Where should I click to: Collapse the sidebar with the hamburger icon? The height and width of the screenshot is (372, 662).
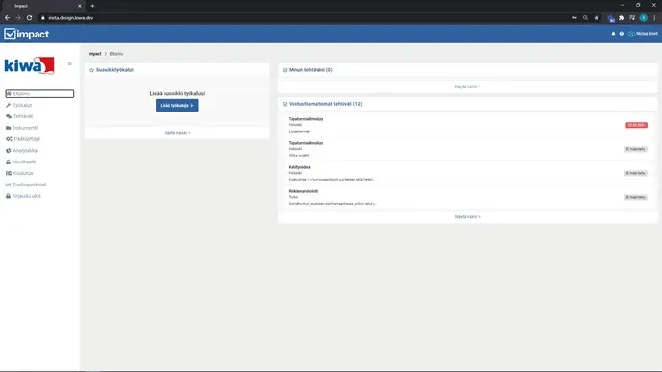(69, 63)
